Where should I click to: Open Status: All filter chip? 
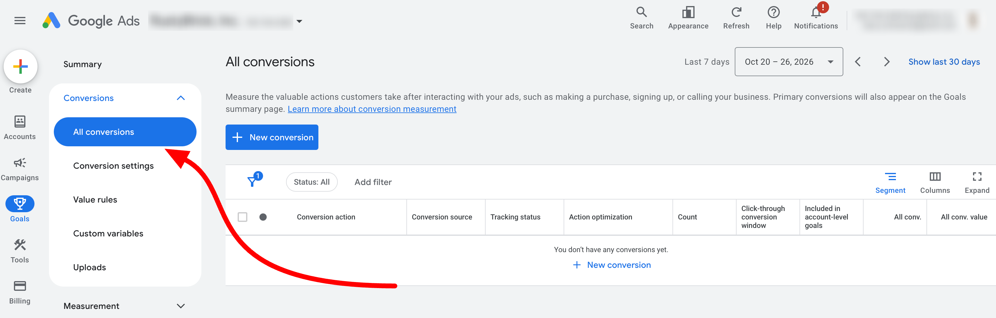(312, 182)
